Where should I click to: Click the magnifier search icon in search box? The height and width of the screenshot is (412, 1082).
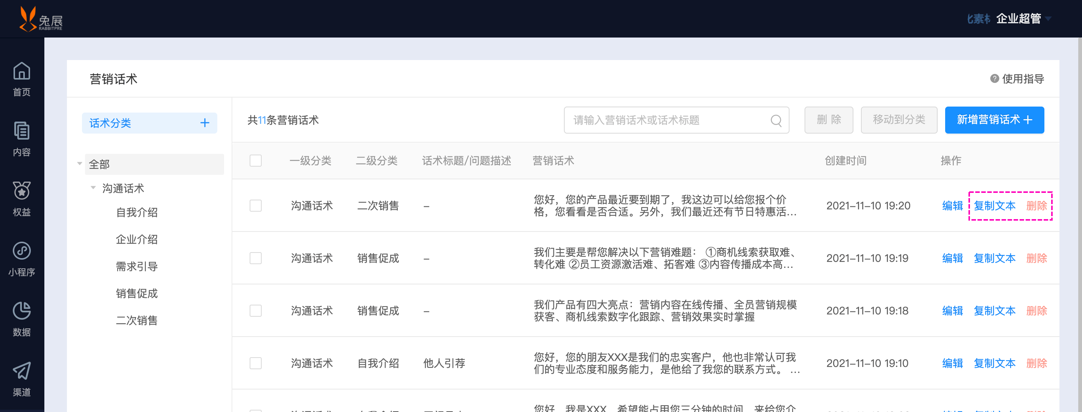(x=776, y=120)
